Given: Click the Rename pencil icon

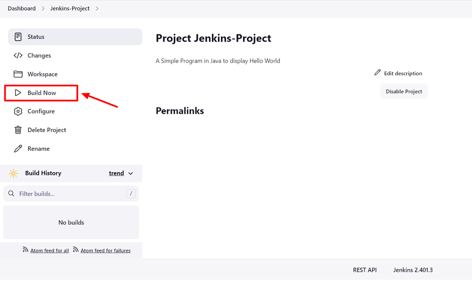Looking at the screenshot, I should [18, 149].
